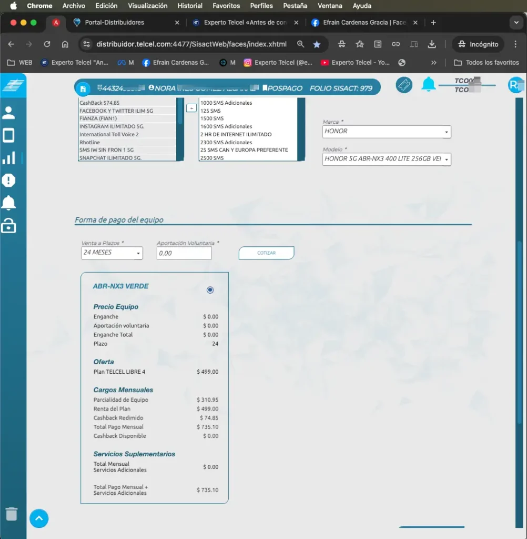Click the reading list toolbar icon
The image size is (527, 539).
pyautogui.click(x=378, y=44)
